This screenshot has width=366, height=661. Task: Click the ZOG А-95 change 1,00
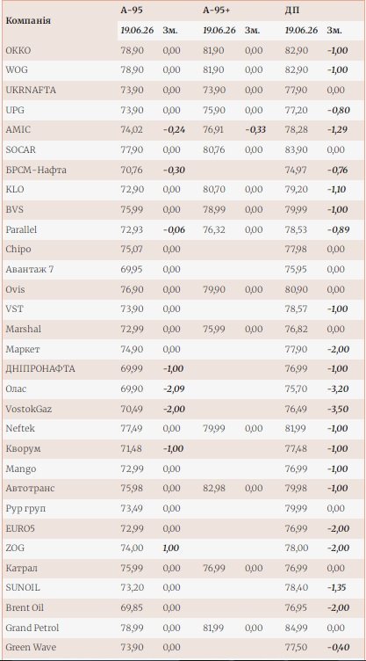(171, 548)
